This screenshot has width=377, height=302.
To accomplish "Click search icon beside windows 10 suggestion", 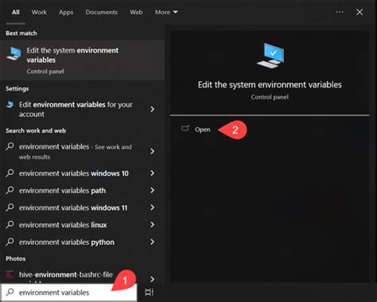I will 10,173.
